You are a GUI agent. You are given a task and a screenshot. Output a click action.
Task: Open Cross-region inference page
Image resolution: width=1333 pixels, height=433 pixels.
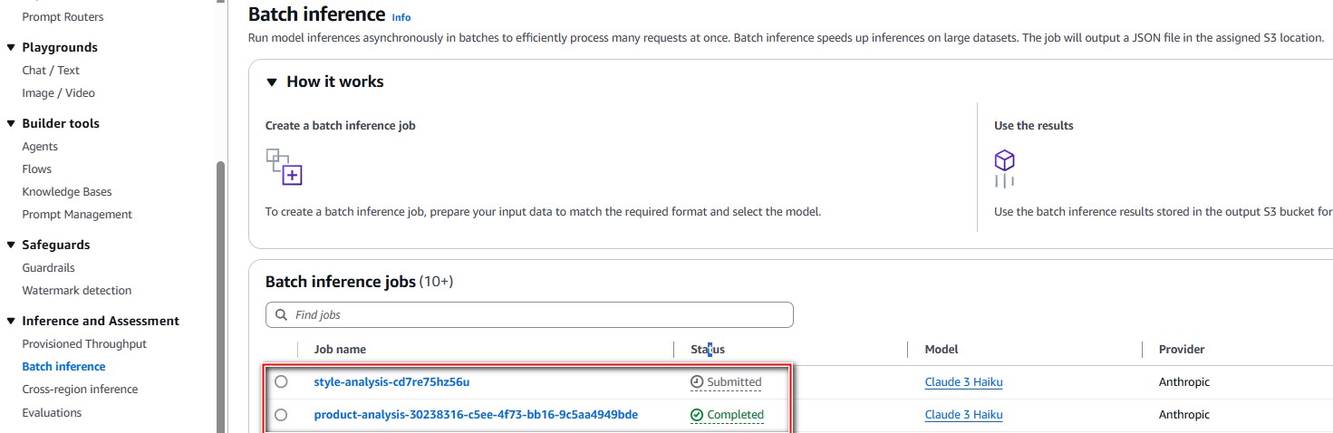pos(80,390)
